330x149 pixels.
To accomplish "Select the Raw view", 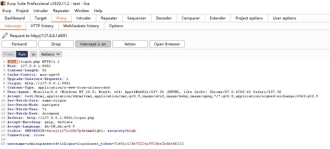I will tap(22, 54).
